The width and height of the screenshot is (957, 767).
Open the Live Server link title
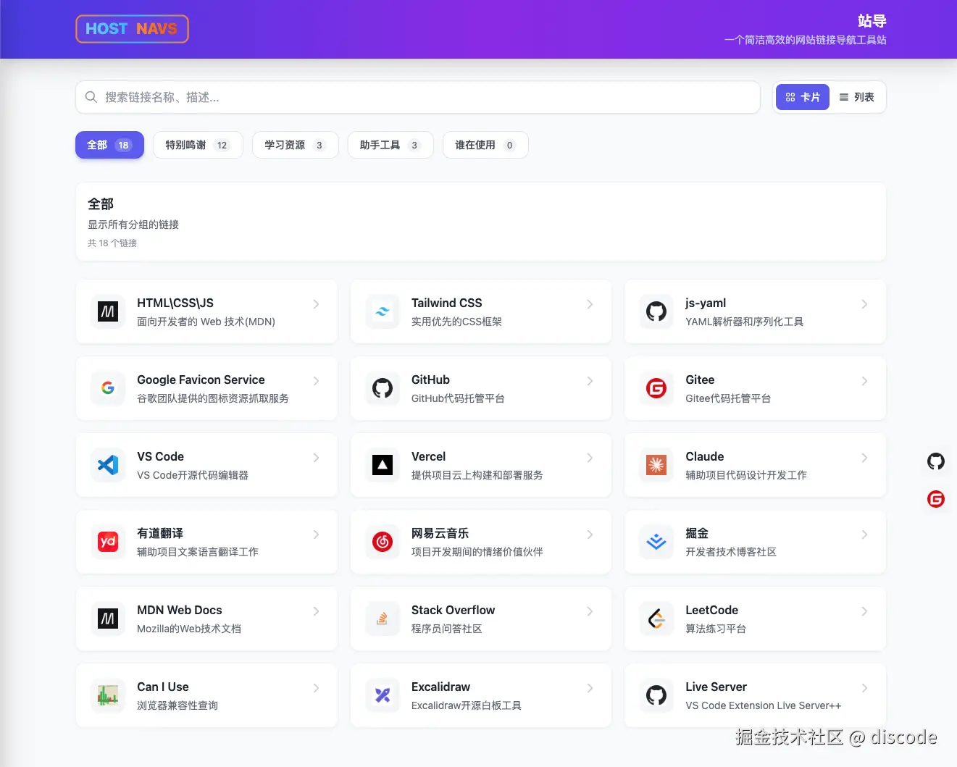tap(716, 687)
